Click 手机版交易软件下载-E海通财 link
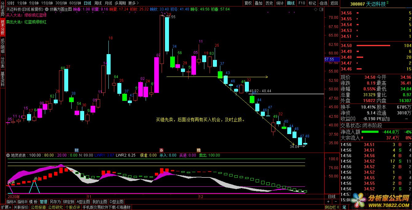This screenshot has height=210, width=412. click(x=107, y=207)
